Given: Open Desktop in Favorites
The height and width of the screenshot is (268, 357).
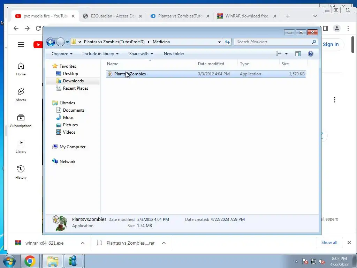Looking at the screenshot, I should tap(67, 74).
